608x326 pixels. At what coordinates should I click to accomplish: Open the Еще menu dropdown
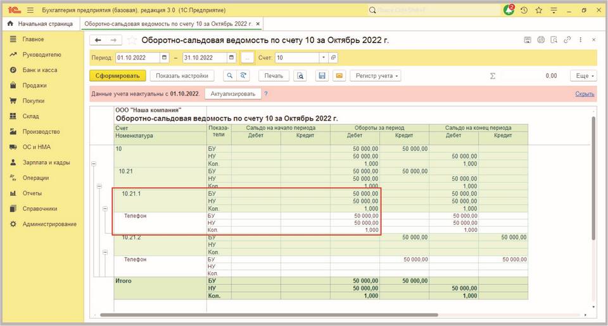[x=583, y=76]
